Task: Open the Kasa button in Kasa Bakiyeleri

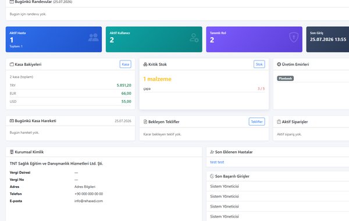Action: tap(125, 65)
